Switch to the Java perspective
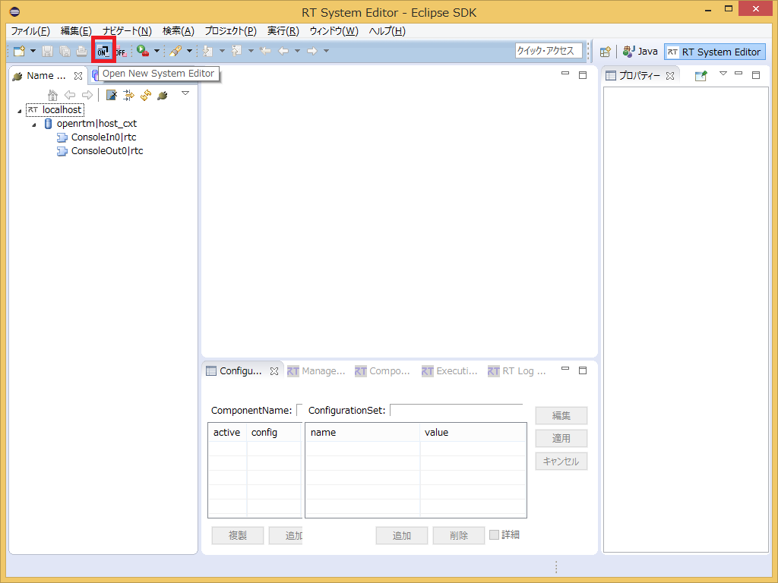The image size is (778, 583). click(640, 52)
